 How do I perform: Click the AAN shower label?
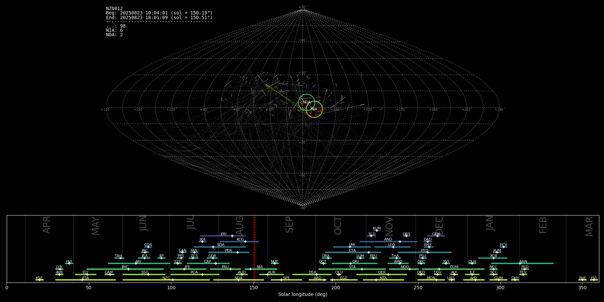523,262
